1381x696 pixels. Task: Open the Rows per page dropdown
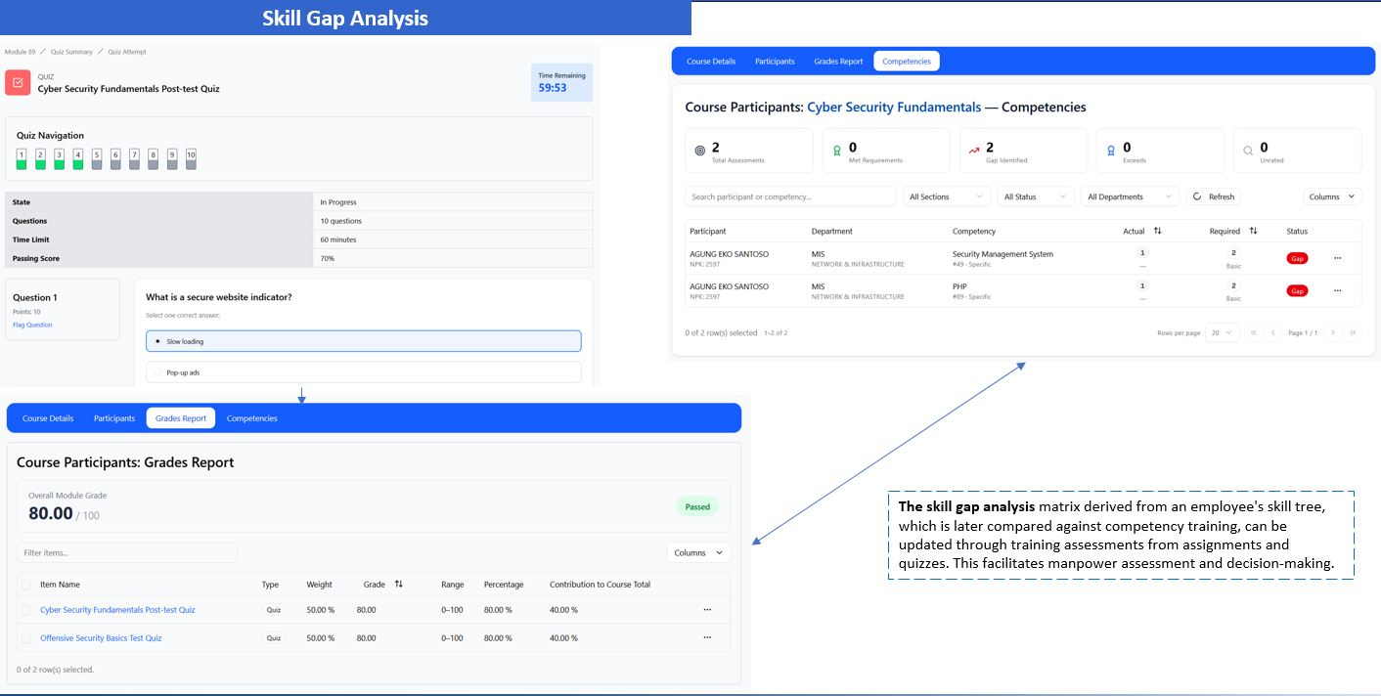pyautogui.click(x=1223, y=332)
